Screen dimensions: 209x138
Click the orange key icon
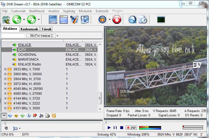(x=54, y=116)
